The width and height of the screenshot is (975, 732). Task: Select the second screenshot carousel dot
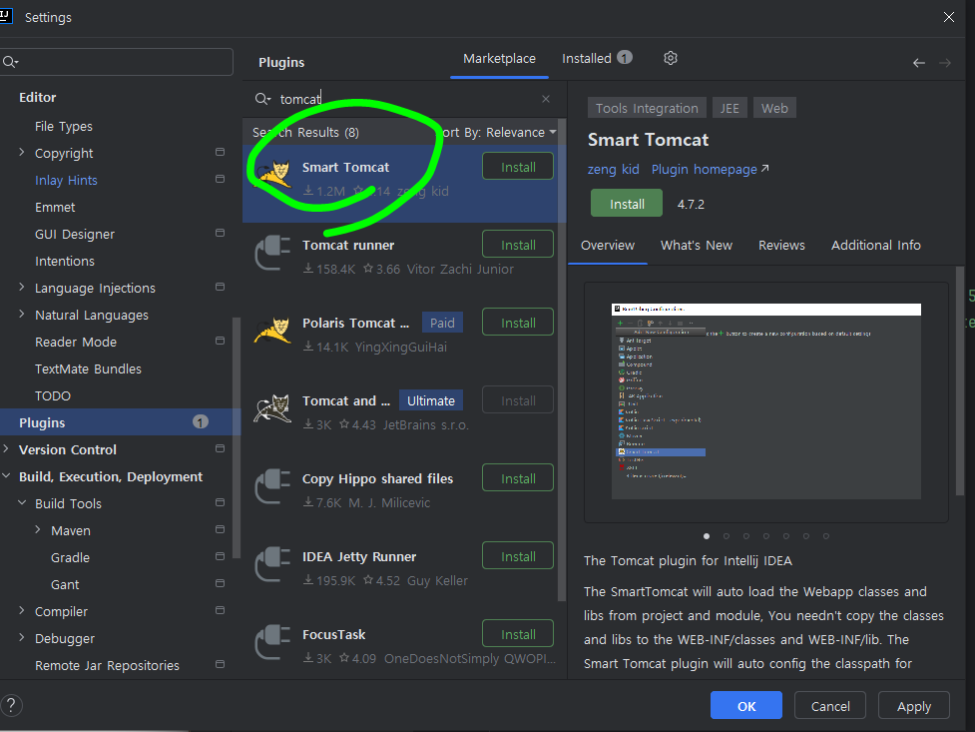click(727, 536)
